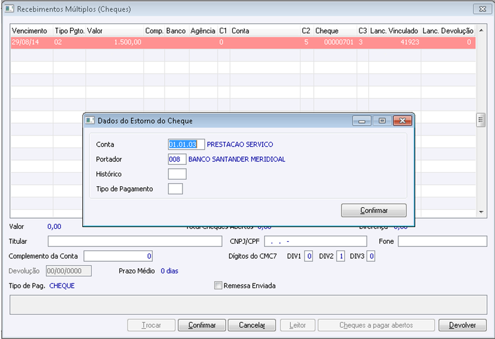Click scroll-up arrow of cheques grid
The image size is (495, 339).
[x=481, y=30]
